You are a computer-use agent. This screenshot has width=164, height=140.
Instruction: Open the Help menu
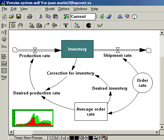[94, 9]
